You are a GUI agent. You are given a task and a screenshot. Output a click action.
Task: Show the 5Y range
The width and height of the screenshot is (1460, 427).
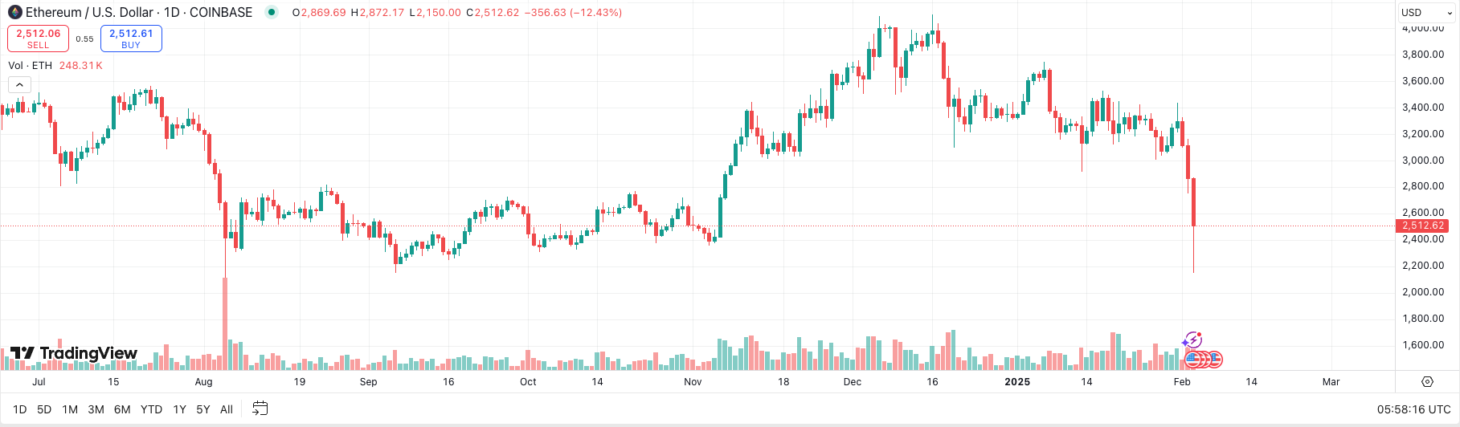[x=203, y=409]
